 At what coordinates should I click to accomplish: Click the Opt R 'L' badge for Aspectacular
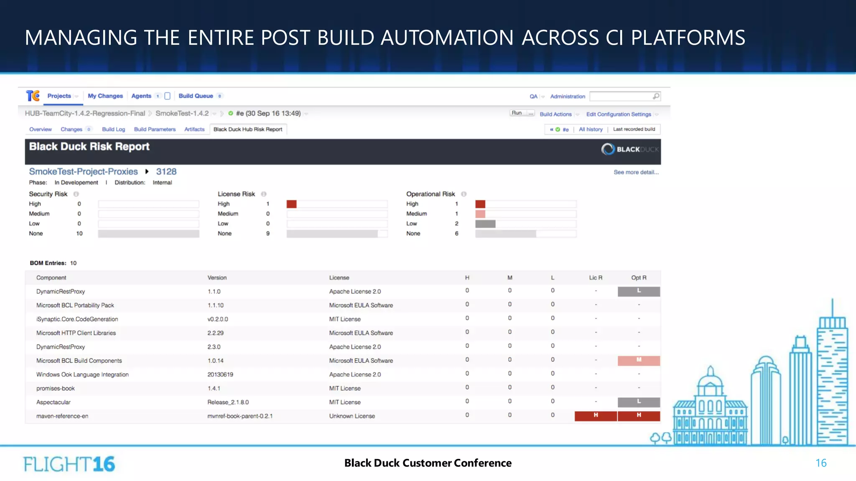639,403
